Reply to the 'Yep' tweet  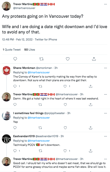15,128
